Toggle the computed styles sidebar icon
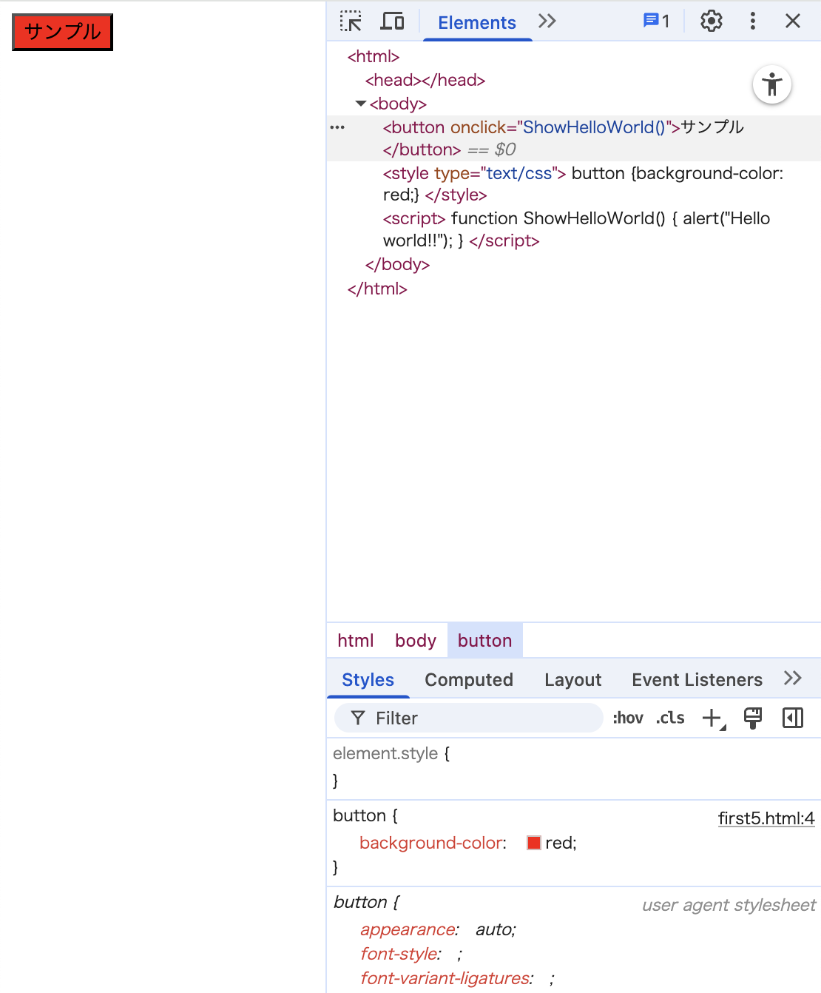This screenshot has width=821, height=993. tap(792, 718)
